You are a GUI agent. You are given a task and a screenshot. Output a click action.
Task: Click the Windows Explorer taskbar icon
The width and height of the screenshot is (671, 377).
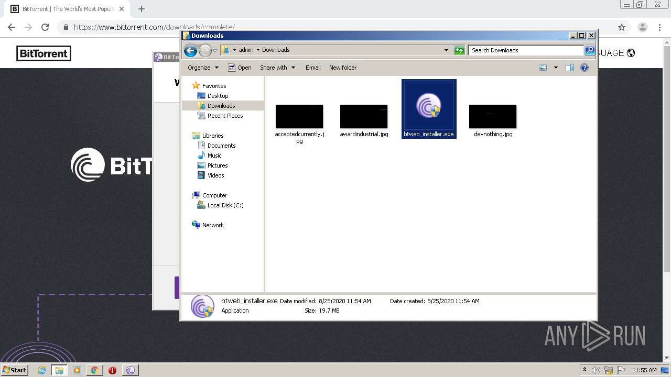pos(59,370)
